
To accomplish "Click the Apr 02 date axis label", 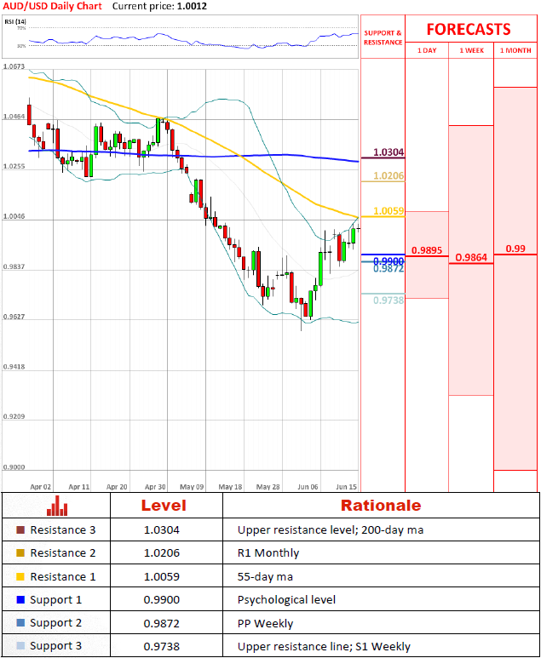I will [x=41, y=487].
